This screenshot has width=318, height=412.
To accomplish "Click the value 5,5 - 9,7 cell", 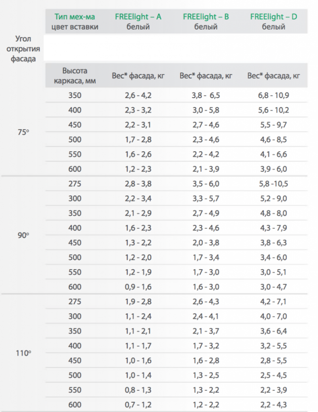I will point(273,125).
